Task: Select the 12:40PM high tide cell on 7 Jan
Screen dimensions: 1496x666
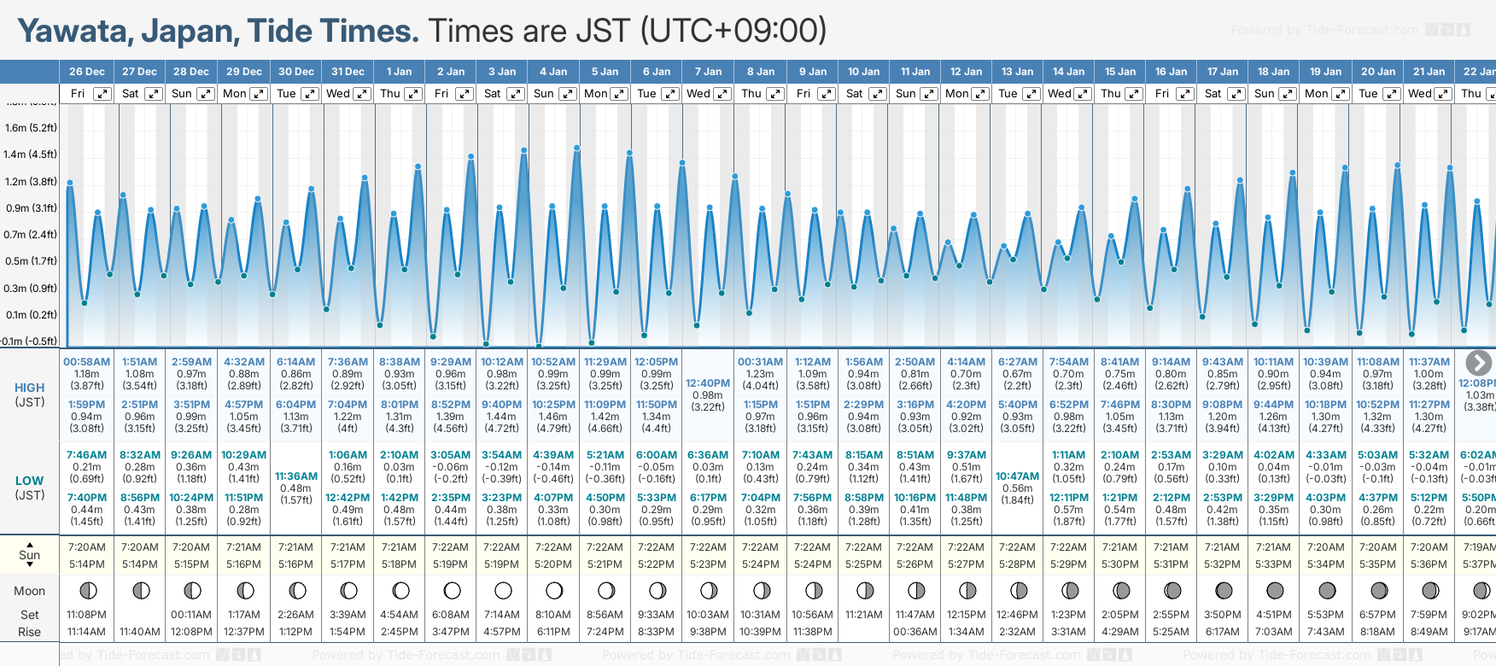Action: [x=708, y=394]
